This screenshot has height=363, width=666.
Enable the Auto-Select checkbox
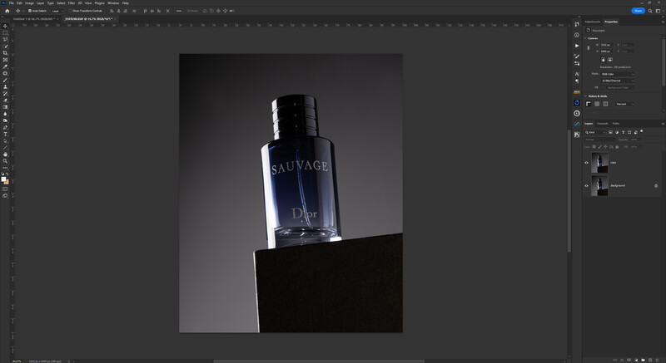30,11
